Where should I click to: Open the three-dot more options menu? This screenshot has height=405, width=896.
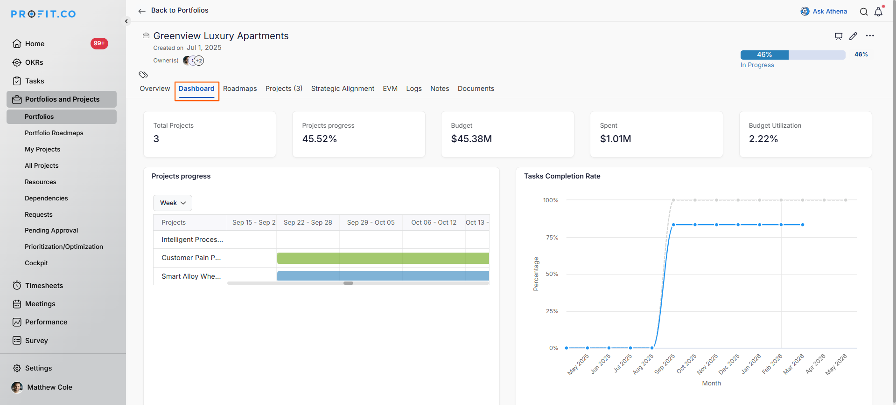[x=870, y=36]
